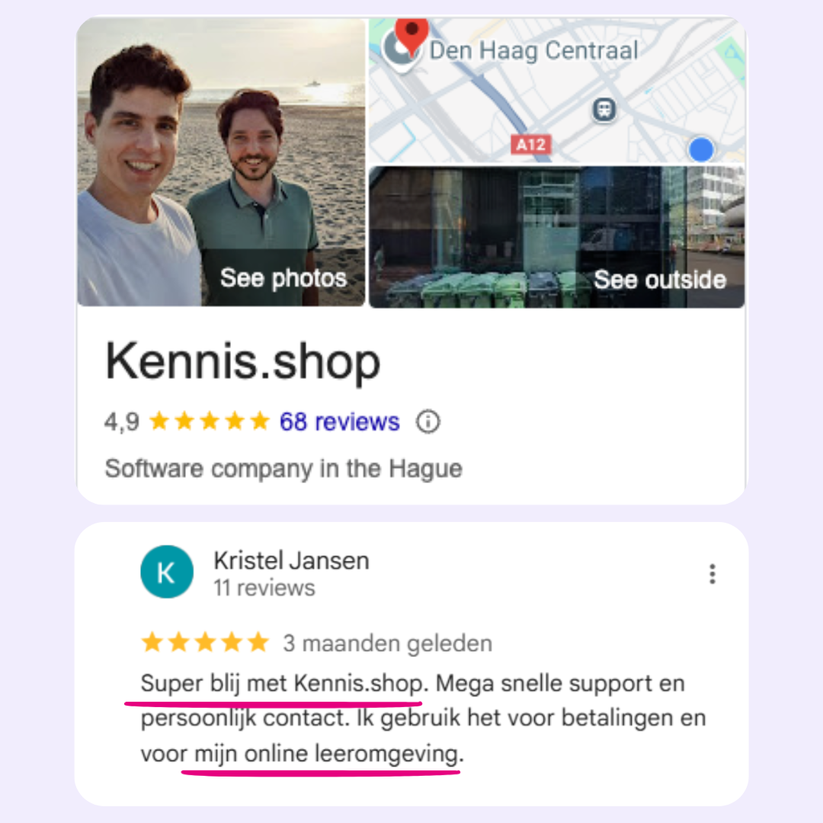Click the 4,9 rating number

pos(122,422)
